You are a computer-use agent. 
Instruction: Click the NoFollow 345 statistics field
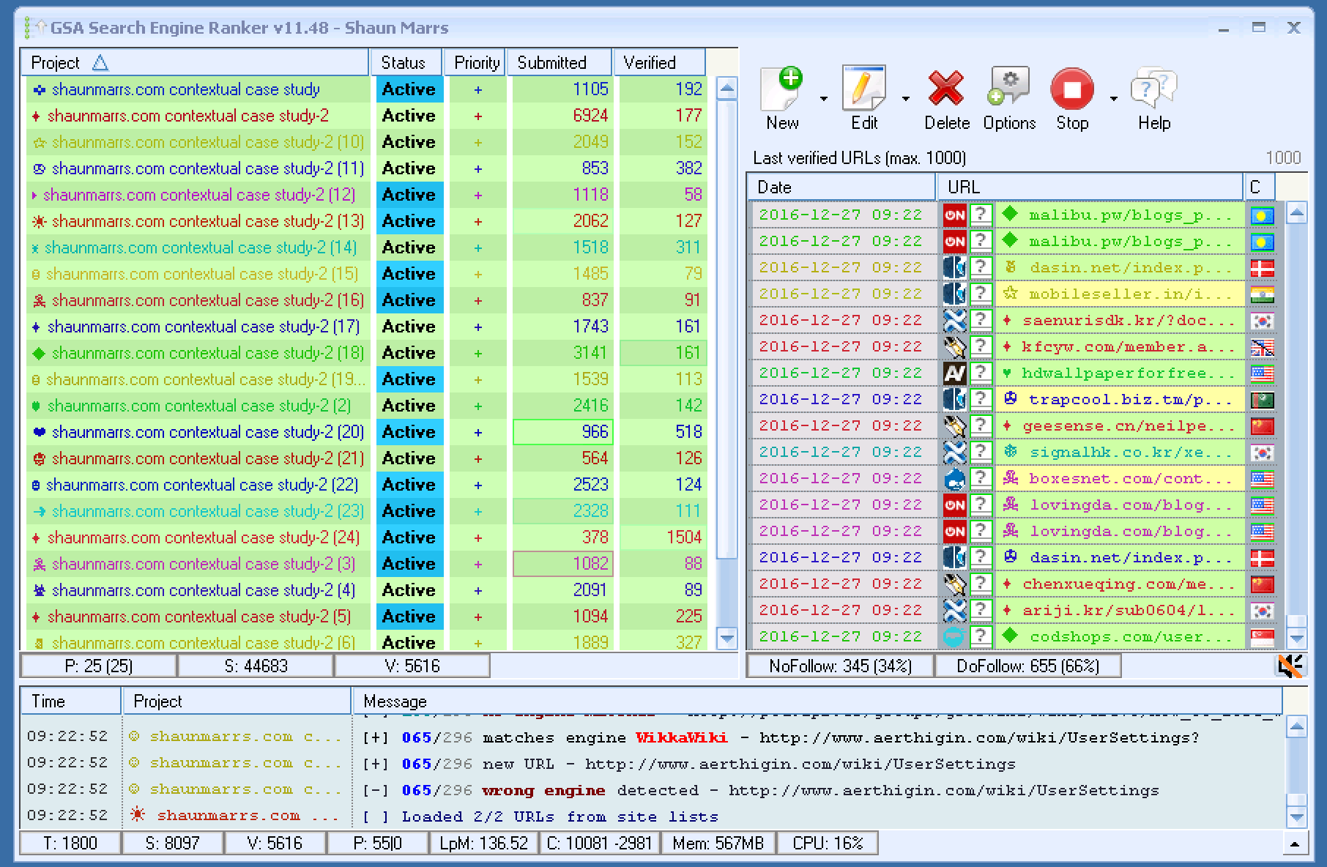pyautogui.click(x=838, y=666)
